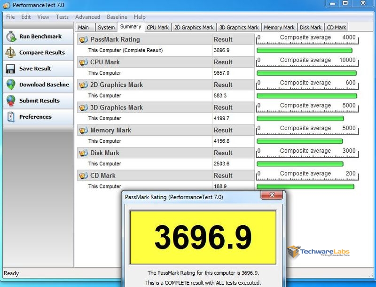Start the test with Run Benchmark
Image resolution: width=376 pixels, height=287 pixels.
tap(39, 37)
